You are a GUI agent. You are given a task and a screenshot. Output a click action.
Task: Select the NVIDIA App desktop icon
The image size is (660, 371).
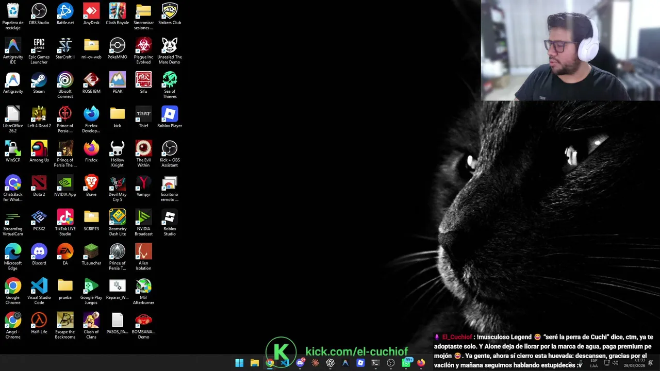tap(65, 186)
